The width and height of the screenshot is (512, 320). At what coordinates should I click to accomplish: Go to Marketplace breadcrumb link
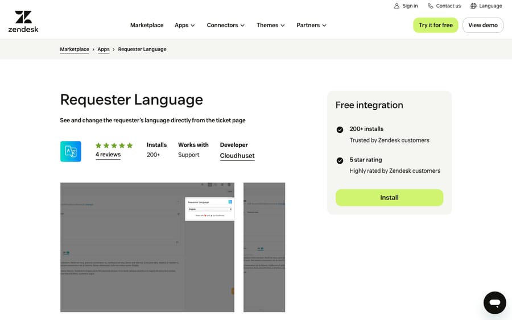(x=75, y=49)
